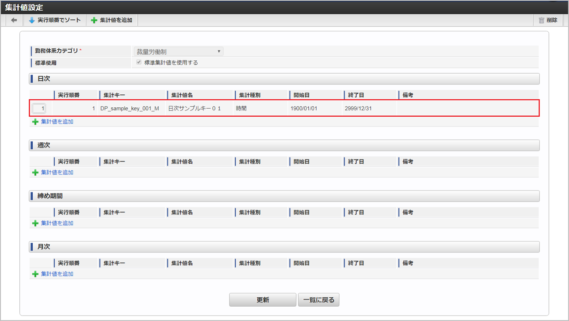The image size is (569, 321).
Task: Click the green plus icon in 締め期間
Action: pyautogui.click(x=35, y=223)
